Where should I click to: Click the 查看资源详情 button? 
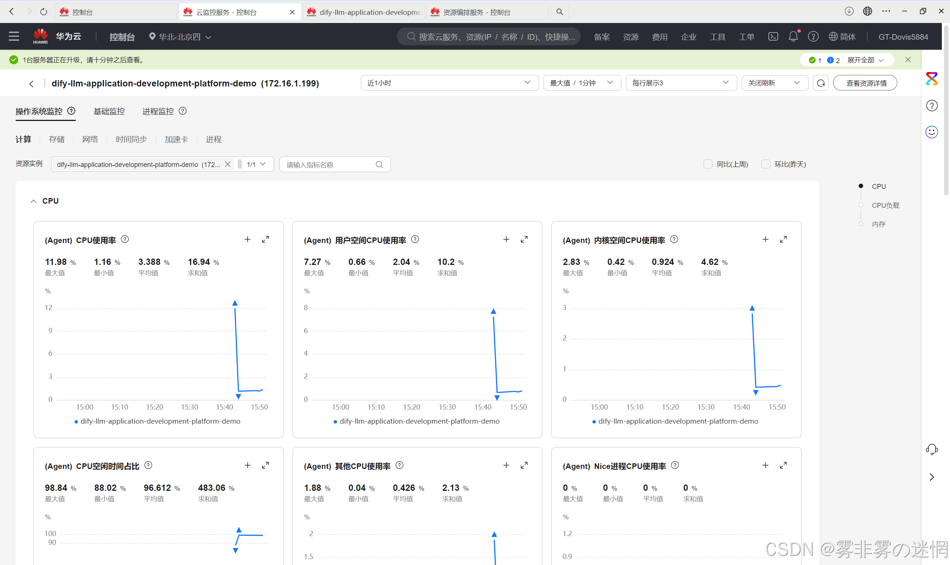[866, 83]
